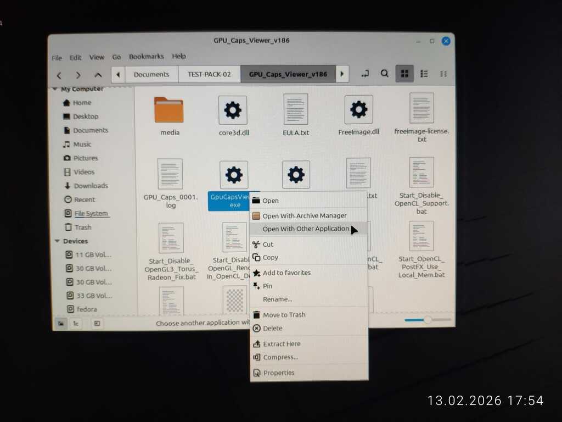Collapse My Computer sidebar section
The height and width of the screenshot is (422, 562).
(55, 88)
